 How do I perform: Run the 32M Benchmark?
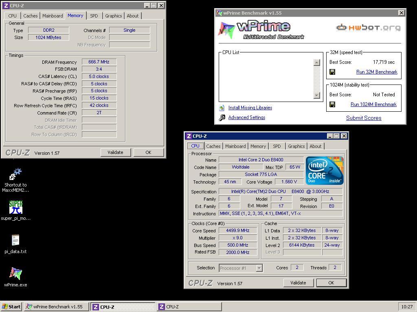click(x=377, y=72)
